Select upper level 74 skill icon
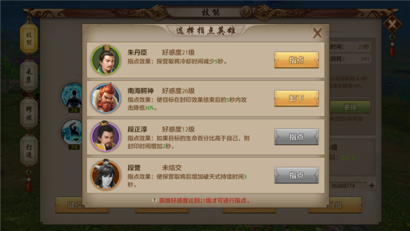Screen dimensions: 410x231 click(x=71, y=96)
